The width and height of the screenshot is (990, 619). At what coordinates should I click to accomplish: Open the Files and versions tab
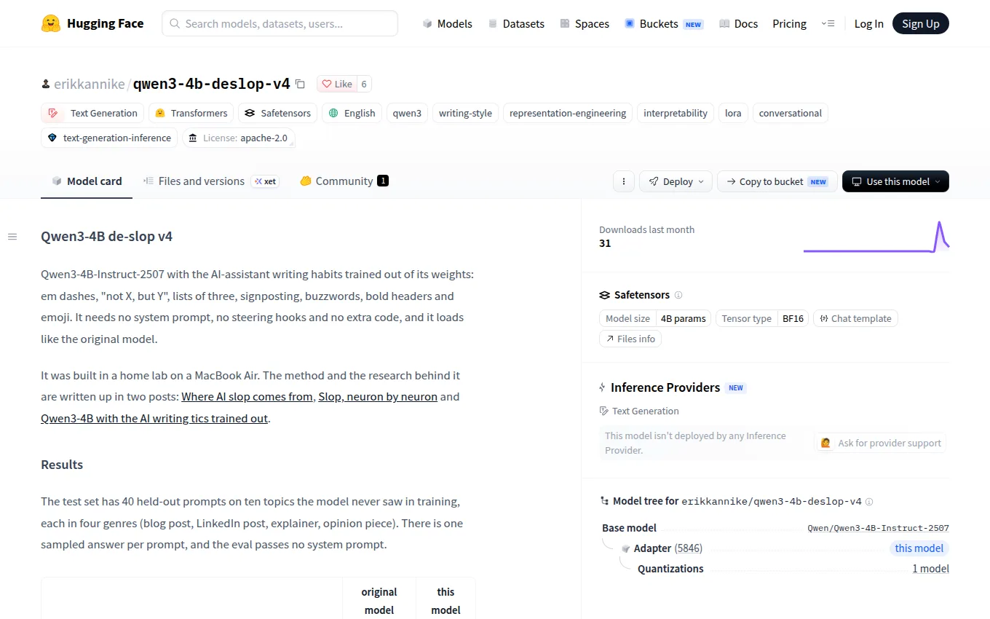pyautogui.click(x=211, y=181)
